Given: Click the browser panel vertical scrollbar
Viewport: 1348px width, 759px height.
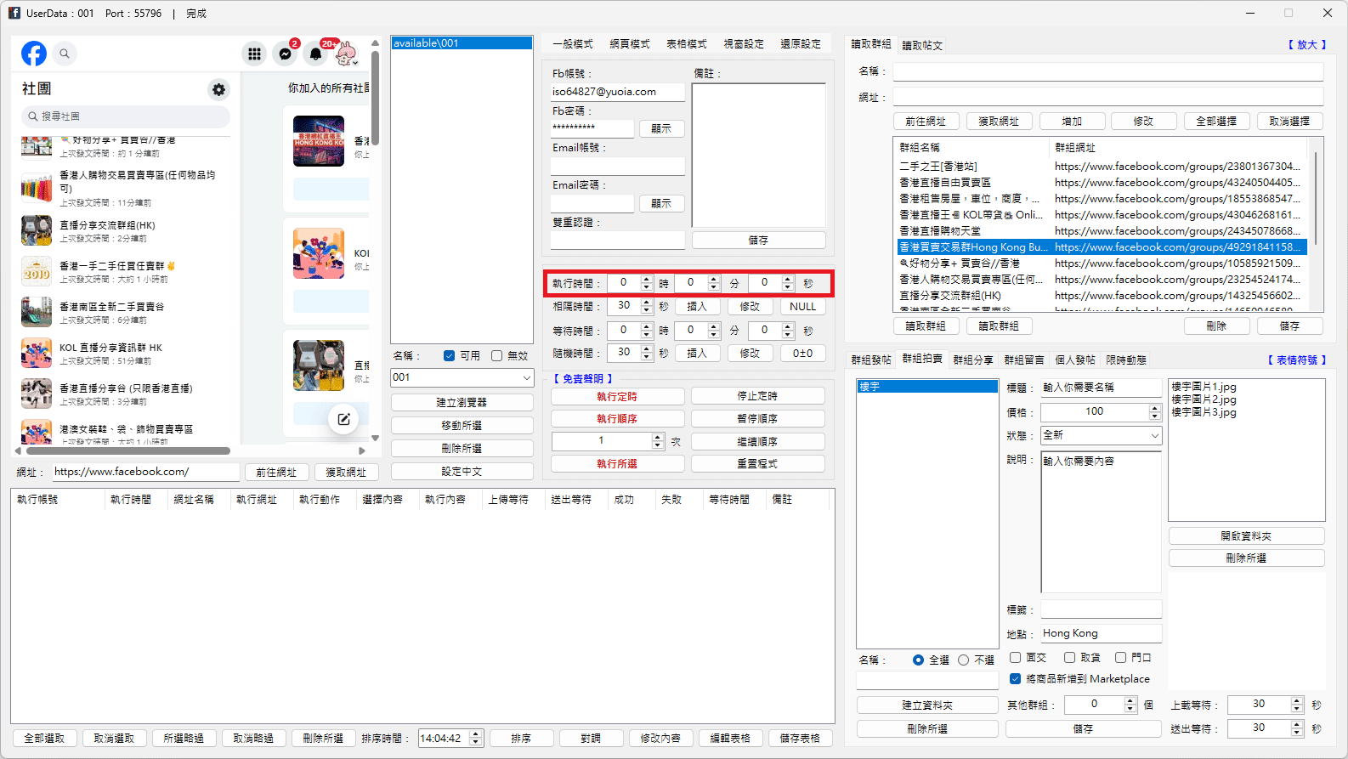Looking at the screenshot, I should (375, 98).
